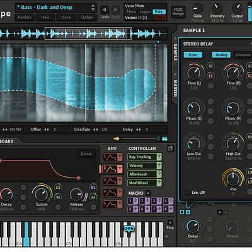Click the Redo arrow icon
The height and width of the screenshot is (252, 252).
pos(115,9)
